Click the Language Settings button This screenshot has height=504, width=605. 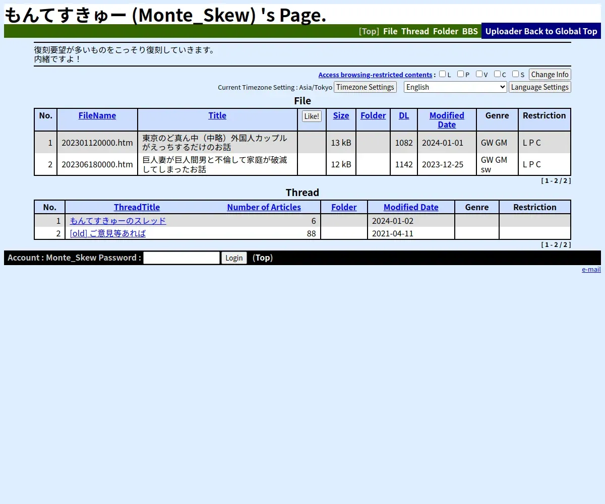[x=539, y=87]
